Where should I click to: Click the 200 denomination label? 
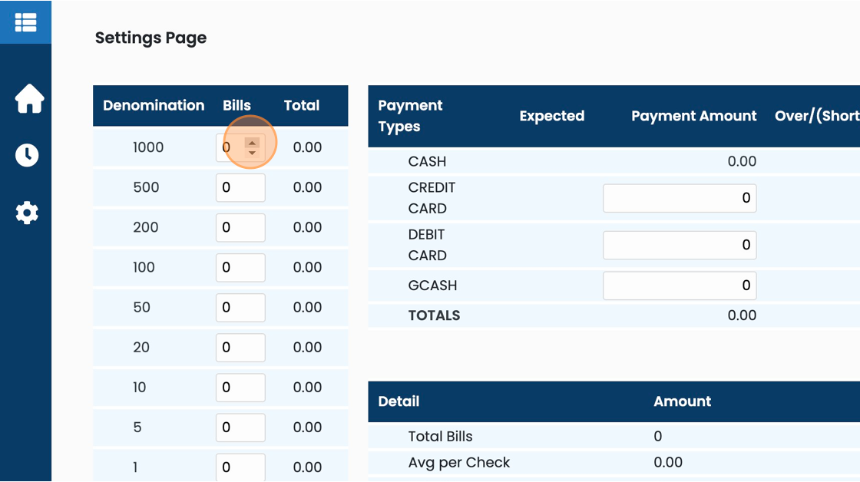coord(145,227)
